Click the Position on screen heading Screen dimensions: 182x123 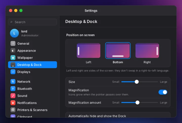(x=80, y=35)
